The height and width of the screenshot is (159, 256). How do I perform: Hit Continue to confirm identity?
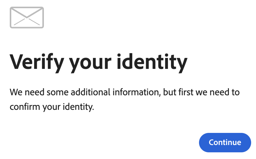click(x=225, y=142)
